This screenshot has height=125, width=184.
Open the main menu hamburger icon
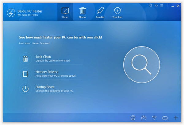coord(162,6)
